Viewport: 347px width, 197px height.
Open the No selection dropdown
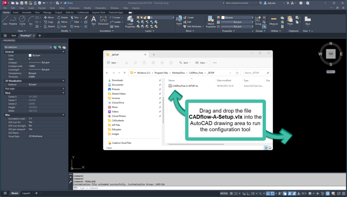[x=28, y=47]
